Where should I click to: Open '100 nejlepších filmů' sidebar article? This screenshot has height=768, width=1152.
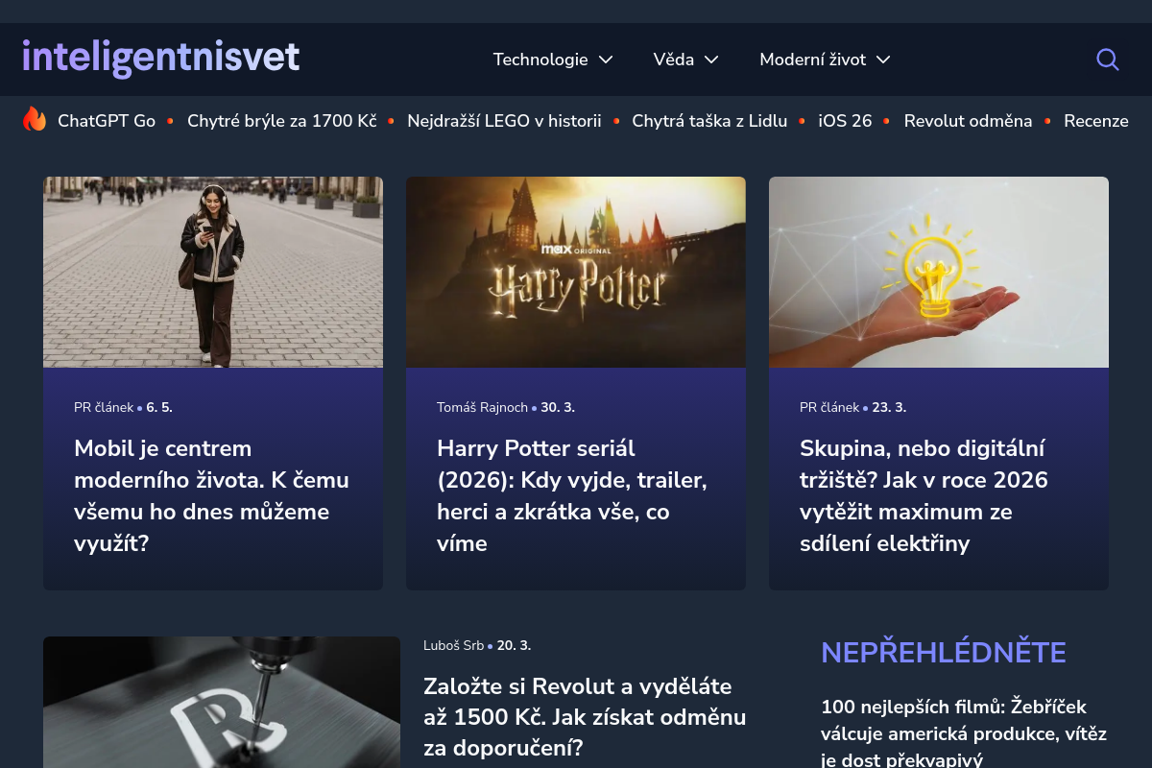point(964,733)
